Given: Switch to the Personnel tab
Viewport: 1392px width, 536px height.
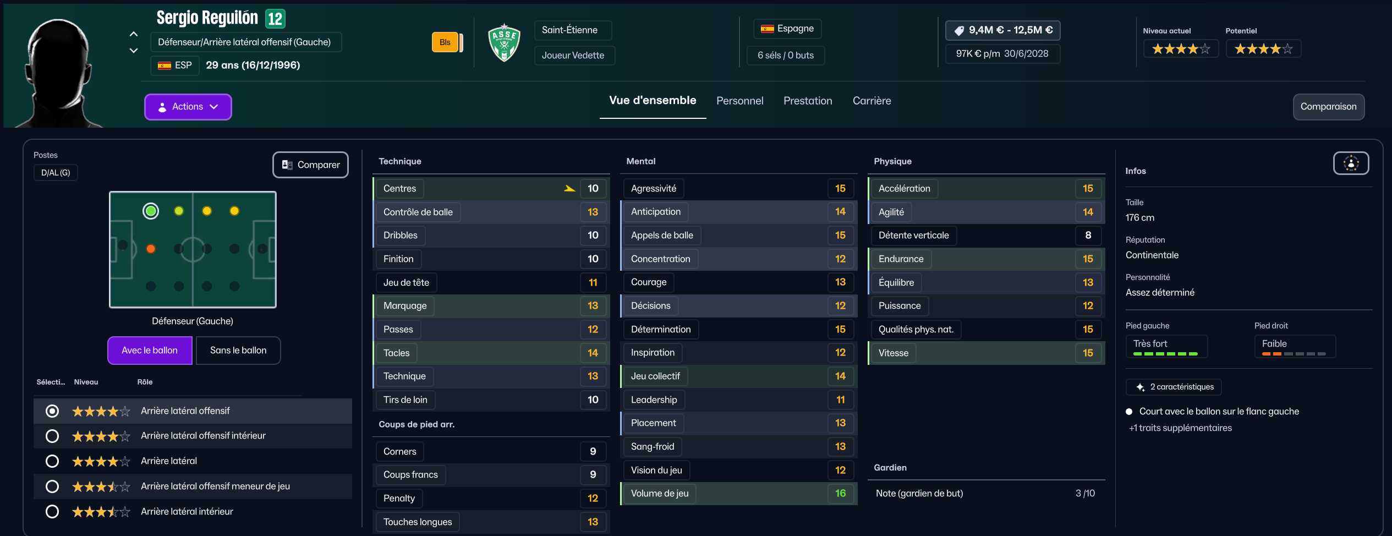Looking at the screenshot, I should click(x=739, y=101).
